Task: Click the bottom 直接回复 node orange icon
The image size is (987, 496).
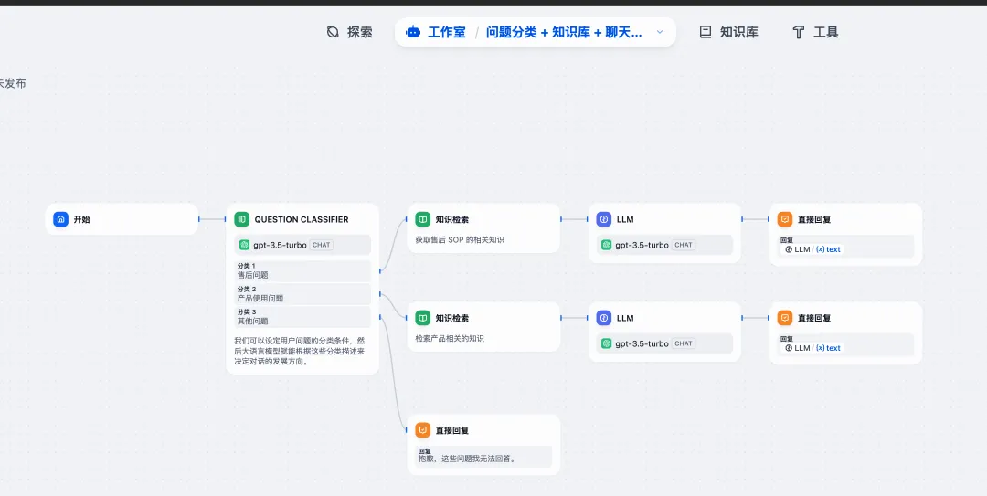Action: coord(422,430)
